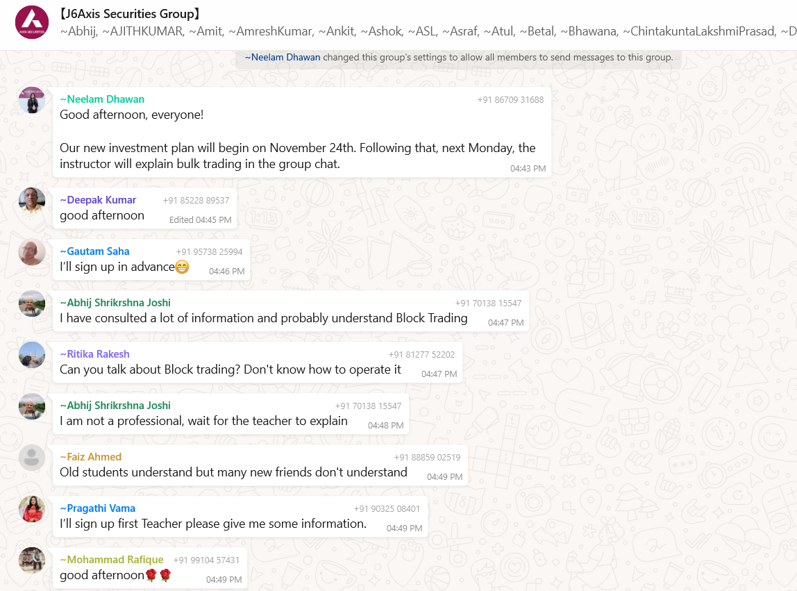Screen dimensions: 797x591
Task: Click Neelam Dhawan's profile avatar
Action: point(32,100)
